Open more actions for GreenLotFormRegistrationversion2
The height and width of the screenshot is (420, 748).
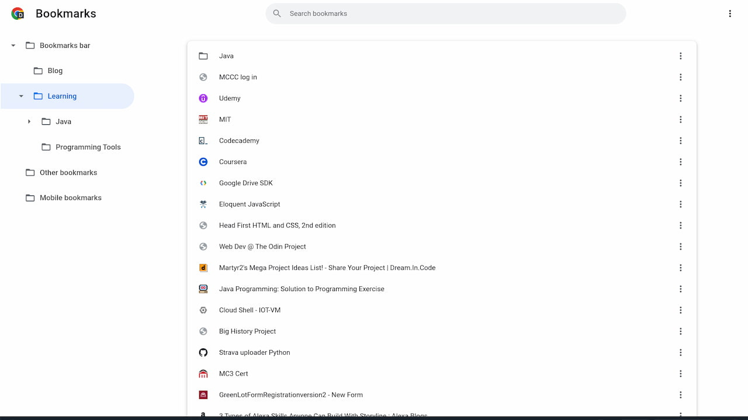(x=680, y=395)
